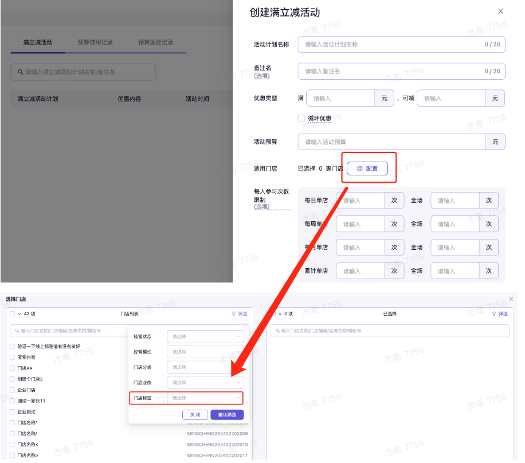Viewport: 525px width, 463px height.
Task: Close the 创建满立减活动 drawer with X
Action: click(500, 11)
